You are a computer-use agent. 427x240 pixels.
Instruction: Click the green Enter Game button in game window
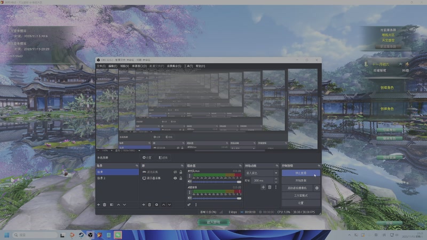coord(213,222)
